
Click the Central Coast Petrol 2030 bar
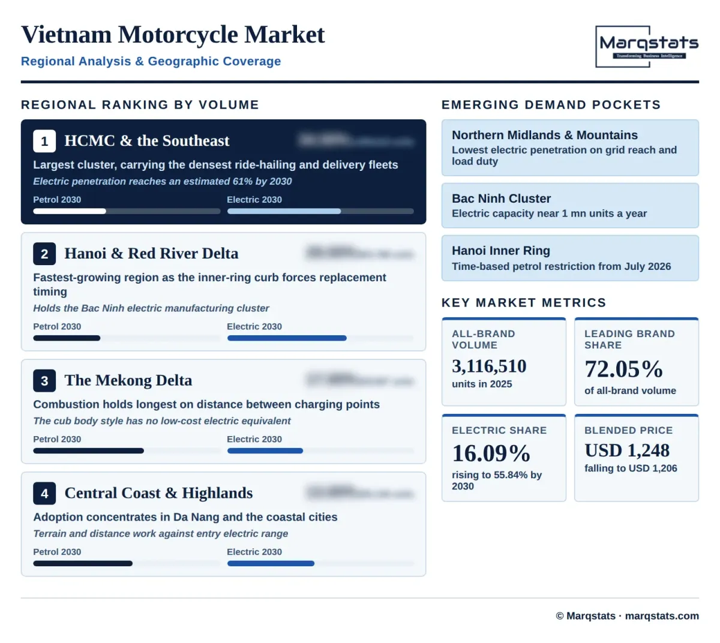click(x=127, y=564)
